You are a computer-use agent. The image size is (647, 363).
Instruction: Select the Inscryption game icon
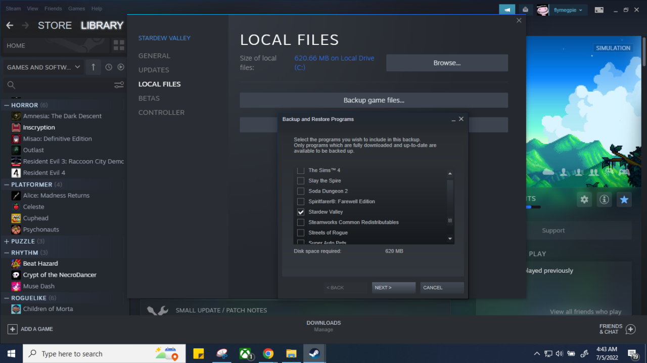point(16,128)
